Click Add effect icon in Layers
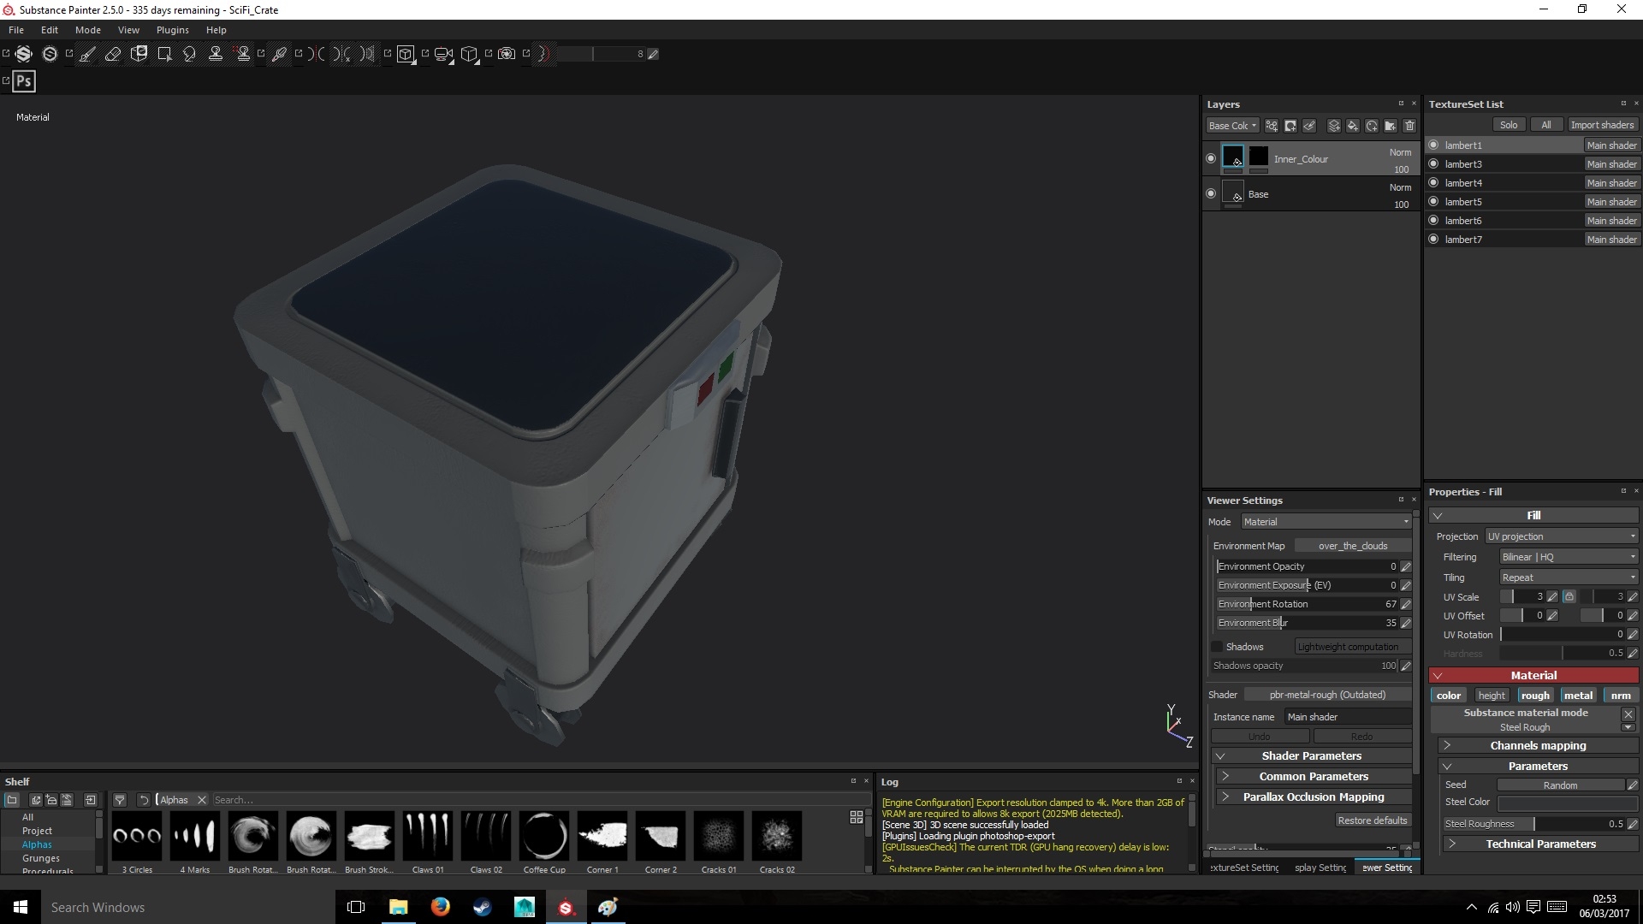The image size is (1643, 924). (x=1272, y=126)
